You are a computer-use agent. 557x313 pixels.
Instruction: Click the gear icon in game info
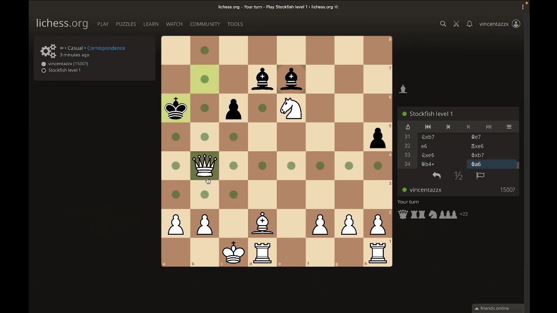48,51
